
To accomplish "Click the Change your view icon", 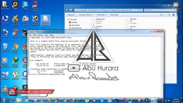I will 161,15.
